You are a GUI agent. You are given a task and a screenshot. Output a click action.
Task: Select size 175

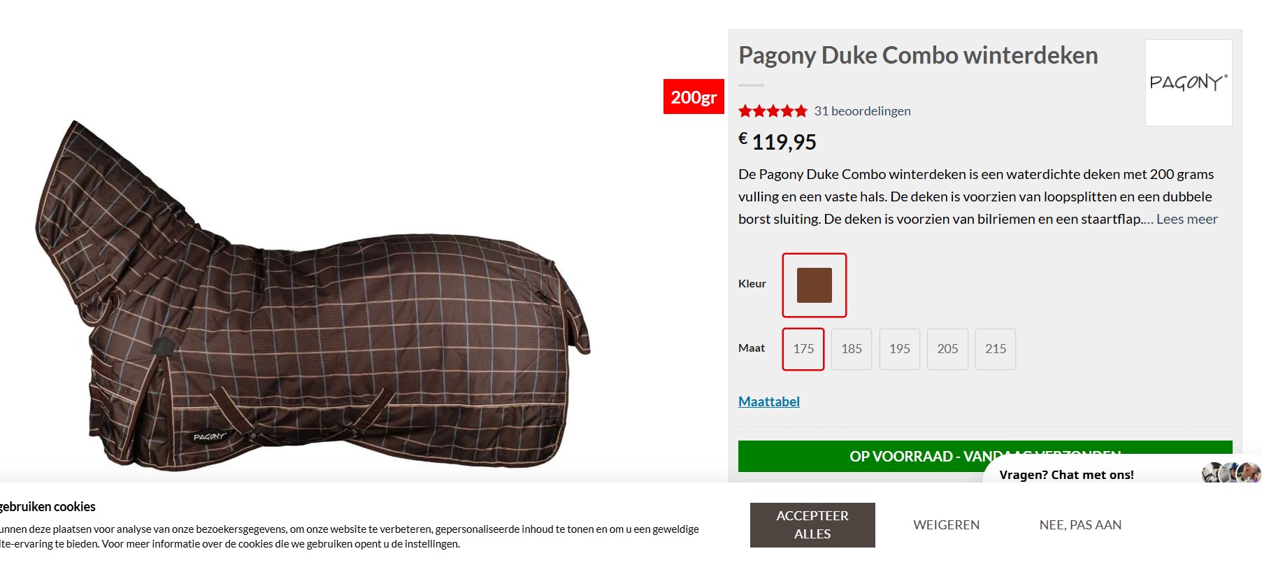803,349
